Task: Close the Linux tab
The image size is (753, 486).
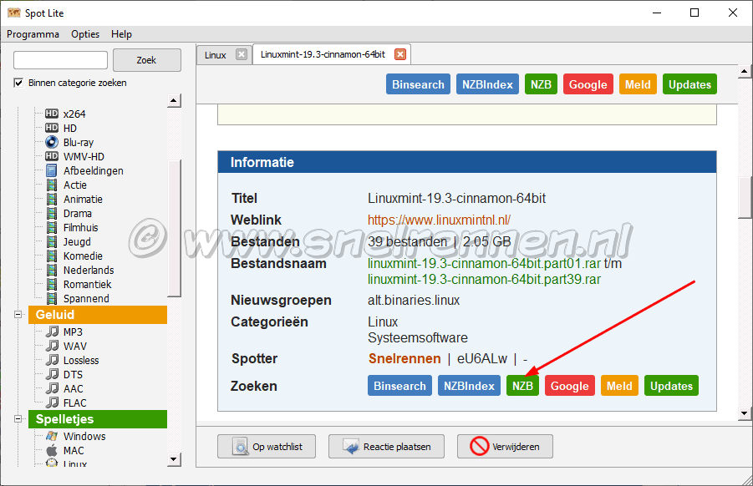Action: 242,54
